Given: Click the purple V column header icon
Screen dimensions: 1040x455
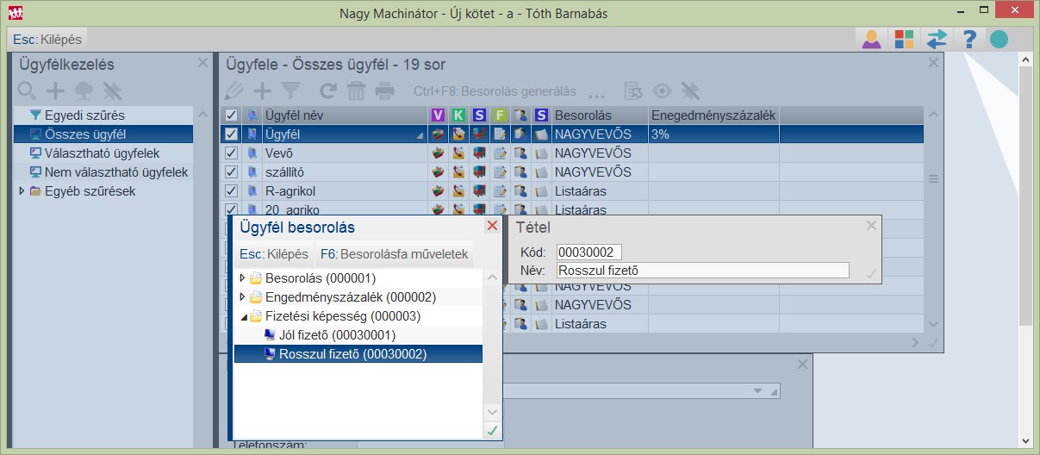Looking at the screenshot, I should coord(439,115).
